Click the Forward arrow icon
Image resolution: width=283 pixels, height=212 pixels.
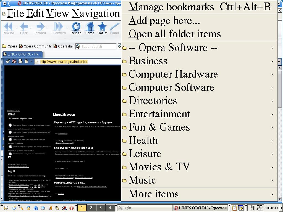click(x=40, y=26)
